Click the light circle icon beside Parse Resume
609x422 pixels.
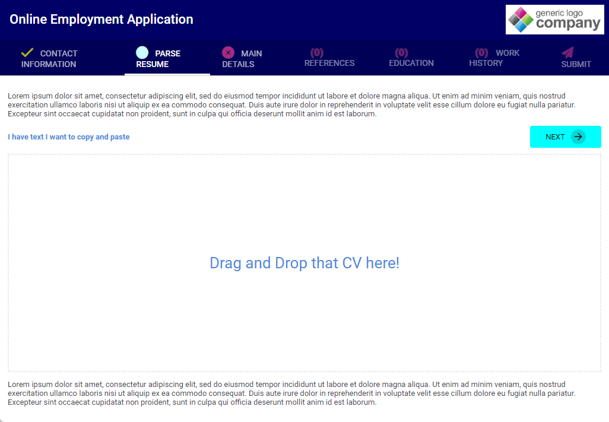(x=142, y=53)
